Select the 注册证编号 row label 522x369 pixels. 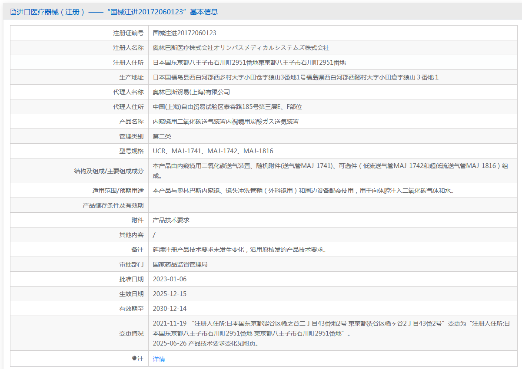[x=127, y=33]
